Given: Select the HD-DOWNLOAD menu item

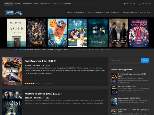Looking at the screenshot, I should 45,4.
